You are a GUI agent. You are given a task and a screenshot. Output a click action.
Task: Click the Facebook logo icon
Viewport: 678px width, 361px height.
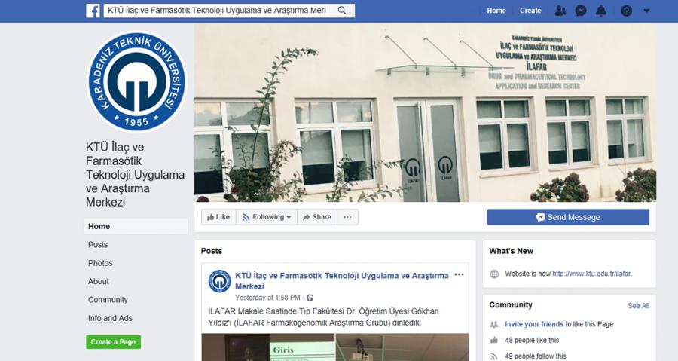(x=93, y=11)
